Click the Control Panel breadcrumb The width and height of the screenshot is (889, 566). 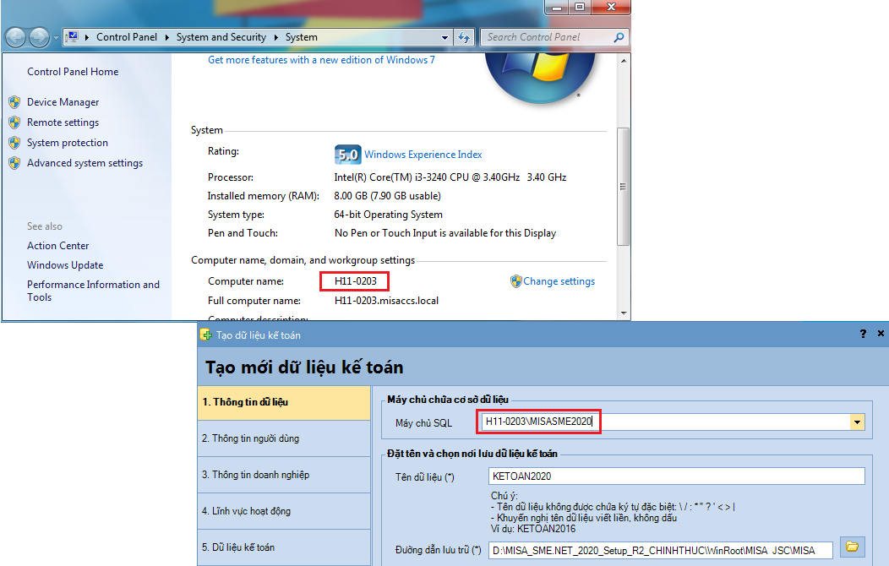(127, 37)
